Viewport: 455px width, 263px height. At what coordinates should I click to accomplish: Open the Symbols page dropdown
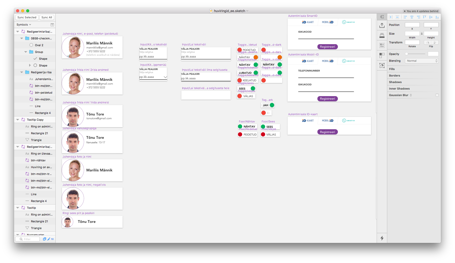tap(24, 25)
